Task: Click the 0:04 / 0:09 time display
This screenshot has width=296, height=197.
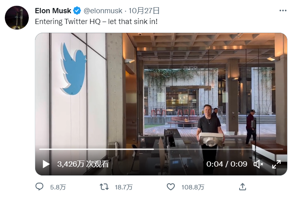Action: pos(226,164)
